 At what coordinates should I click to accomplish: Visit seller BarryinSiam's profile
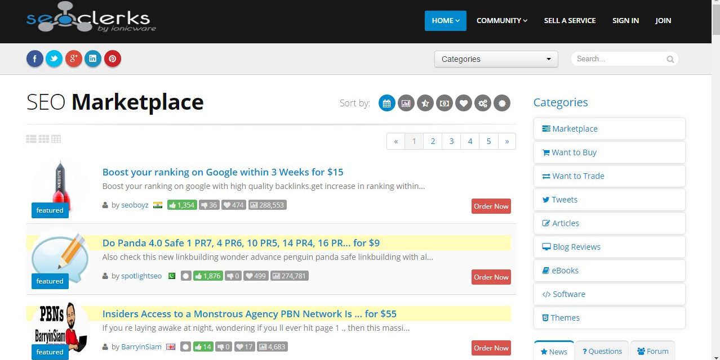click(x=141, y=347)
